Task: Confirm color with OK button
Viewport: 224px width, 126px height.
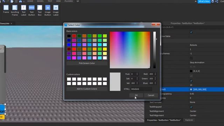Action: 136,95
